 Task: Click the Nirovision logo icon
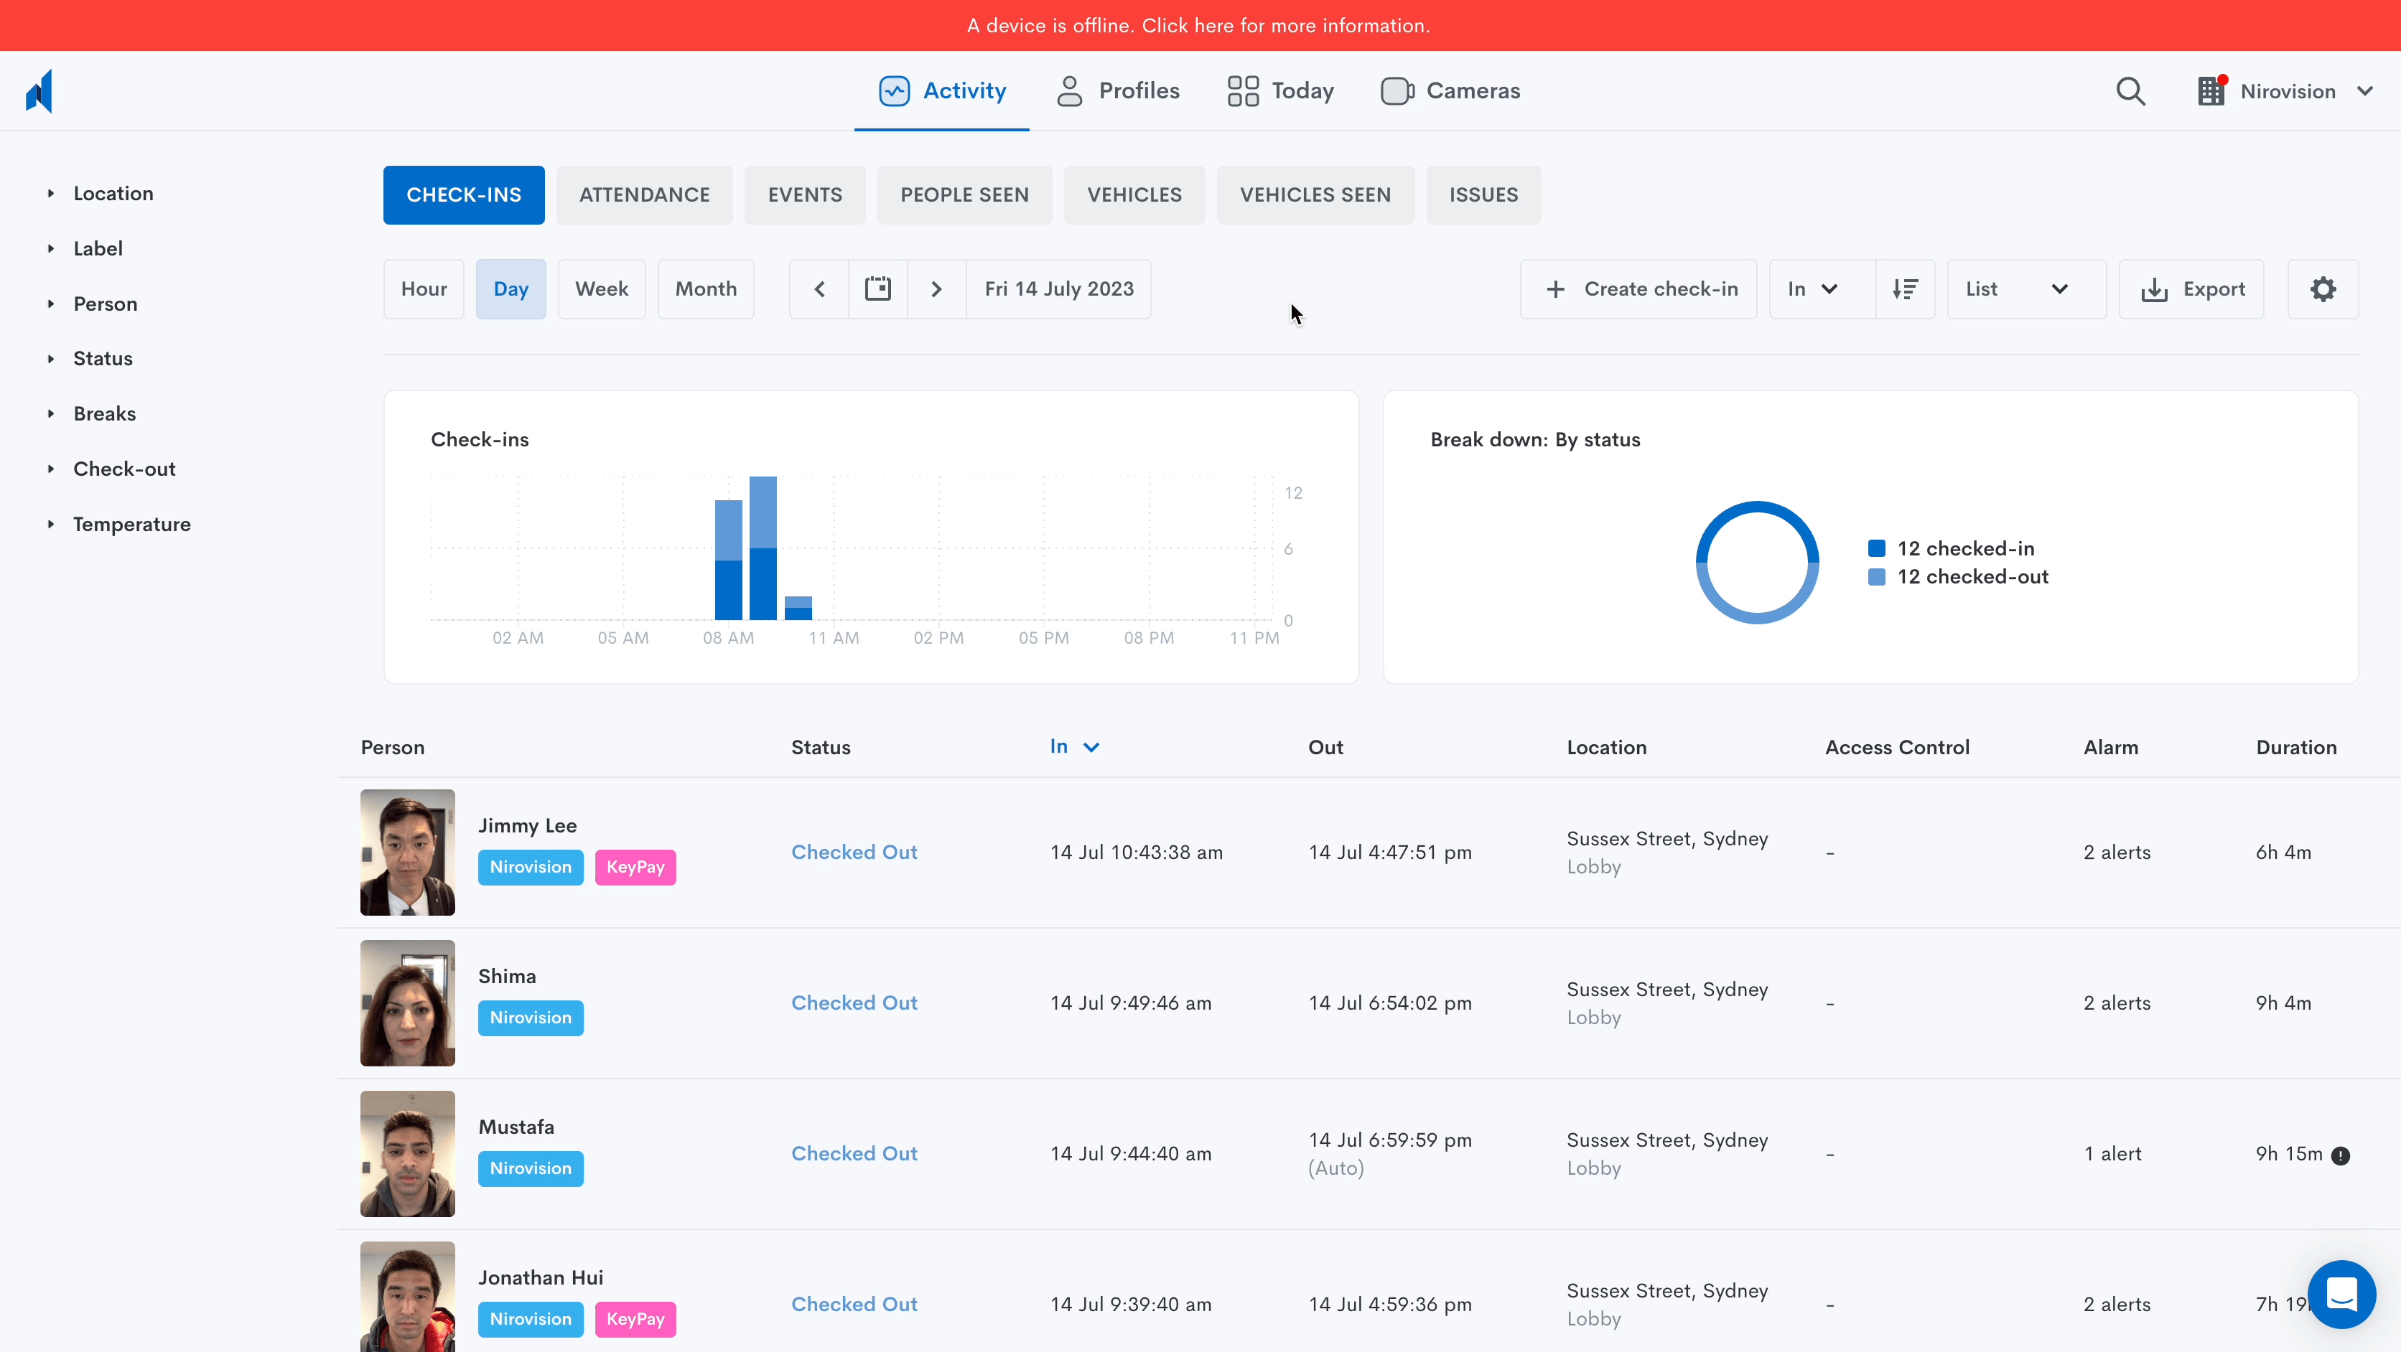point(39,90)
